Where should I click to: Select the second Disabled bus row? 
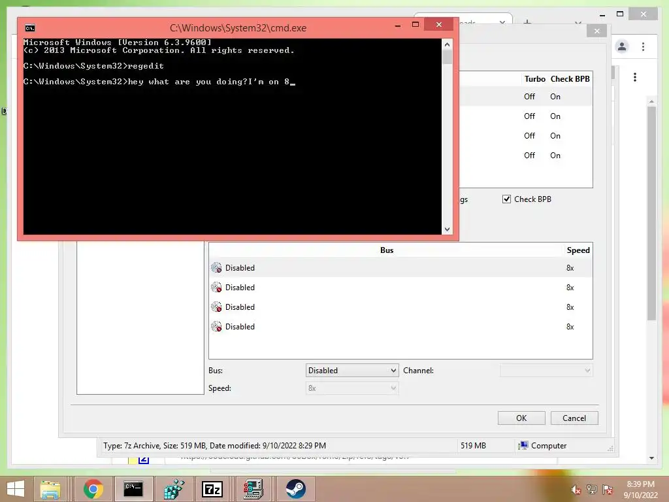[400, 288]
